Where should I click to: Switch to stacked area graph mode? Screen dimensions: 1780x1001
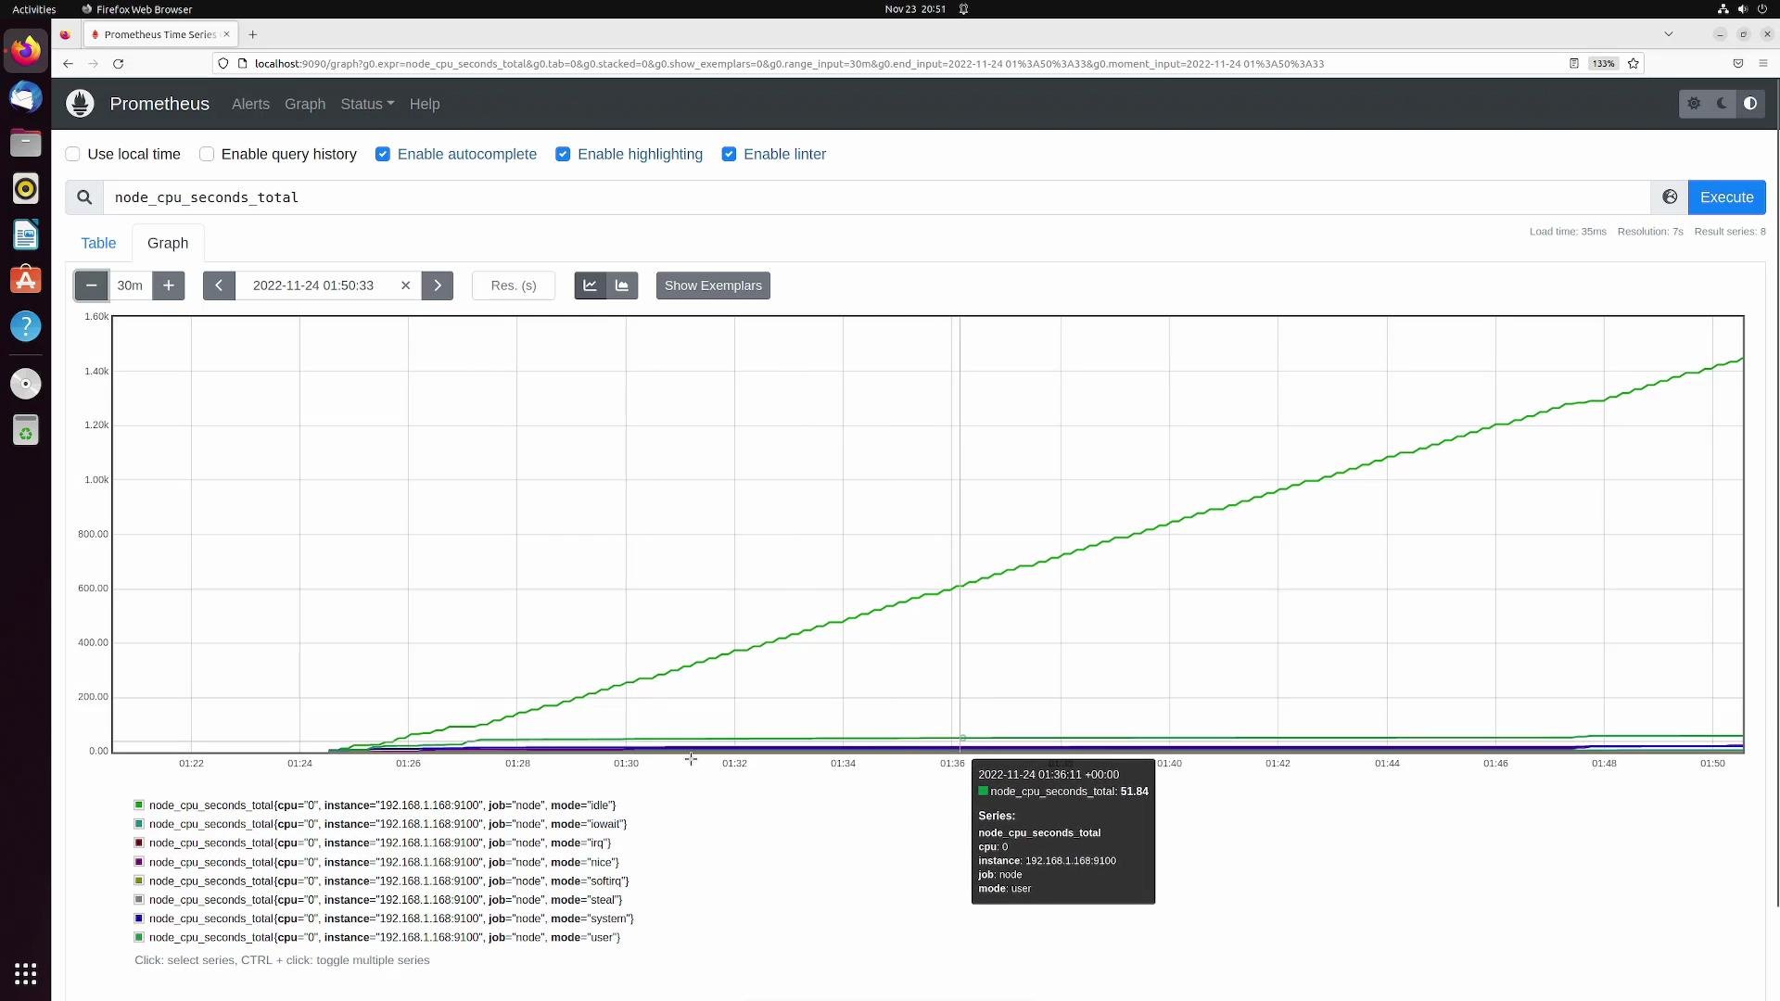point(622,285)
